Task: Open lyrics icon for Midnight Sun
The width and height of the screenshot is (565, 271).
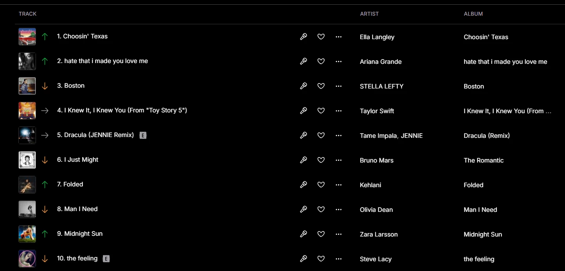Action: 303,234
